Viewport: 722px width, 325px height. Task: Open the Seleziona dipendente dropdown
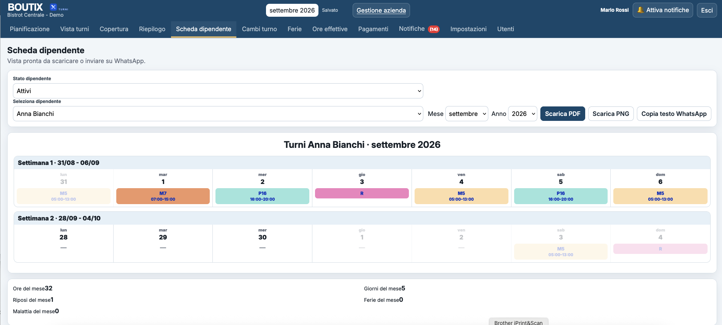218,114
